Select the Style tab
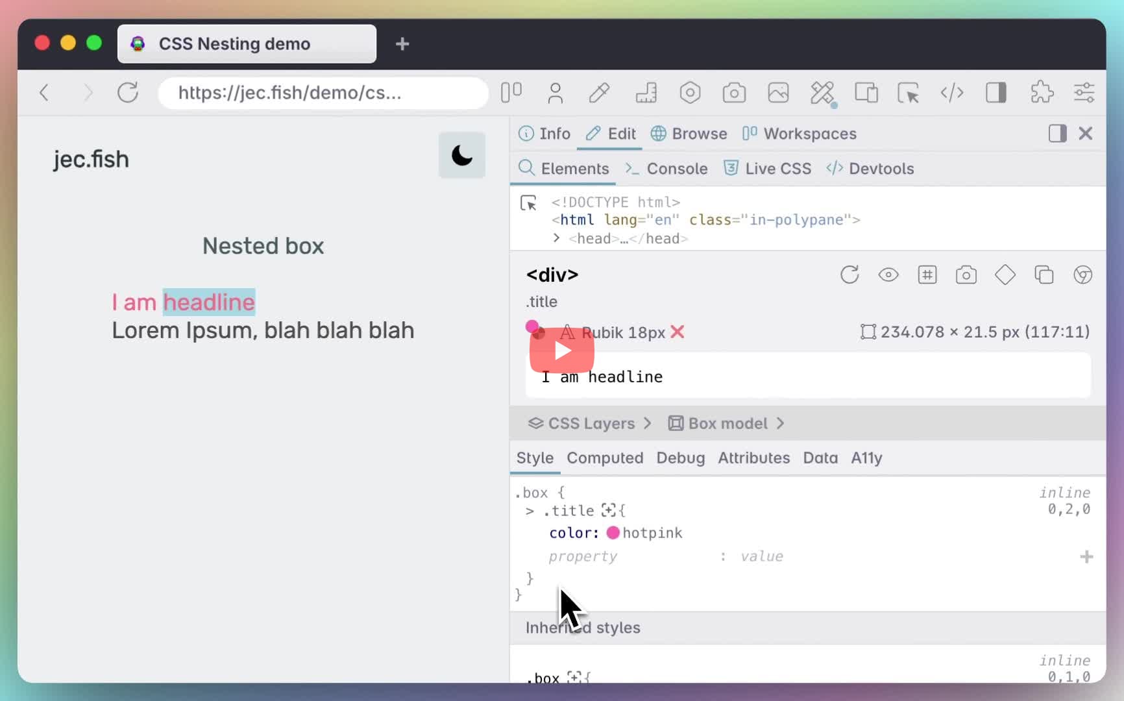Screen dimensions: 1124x701 point(535,458)
